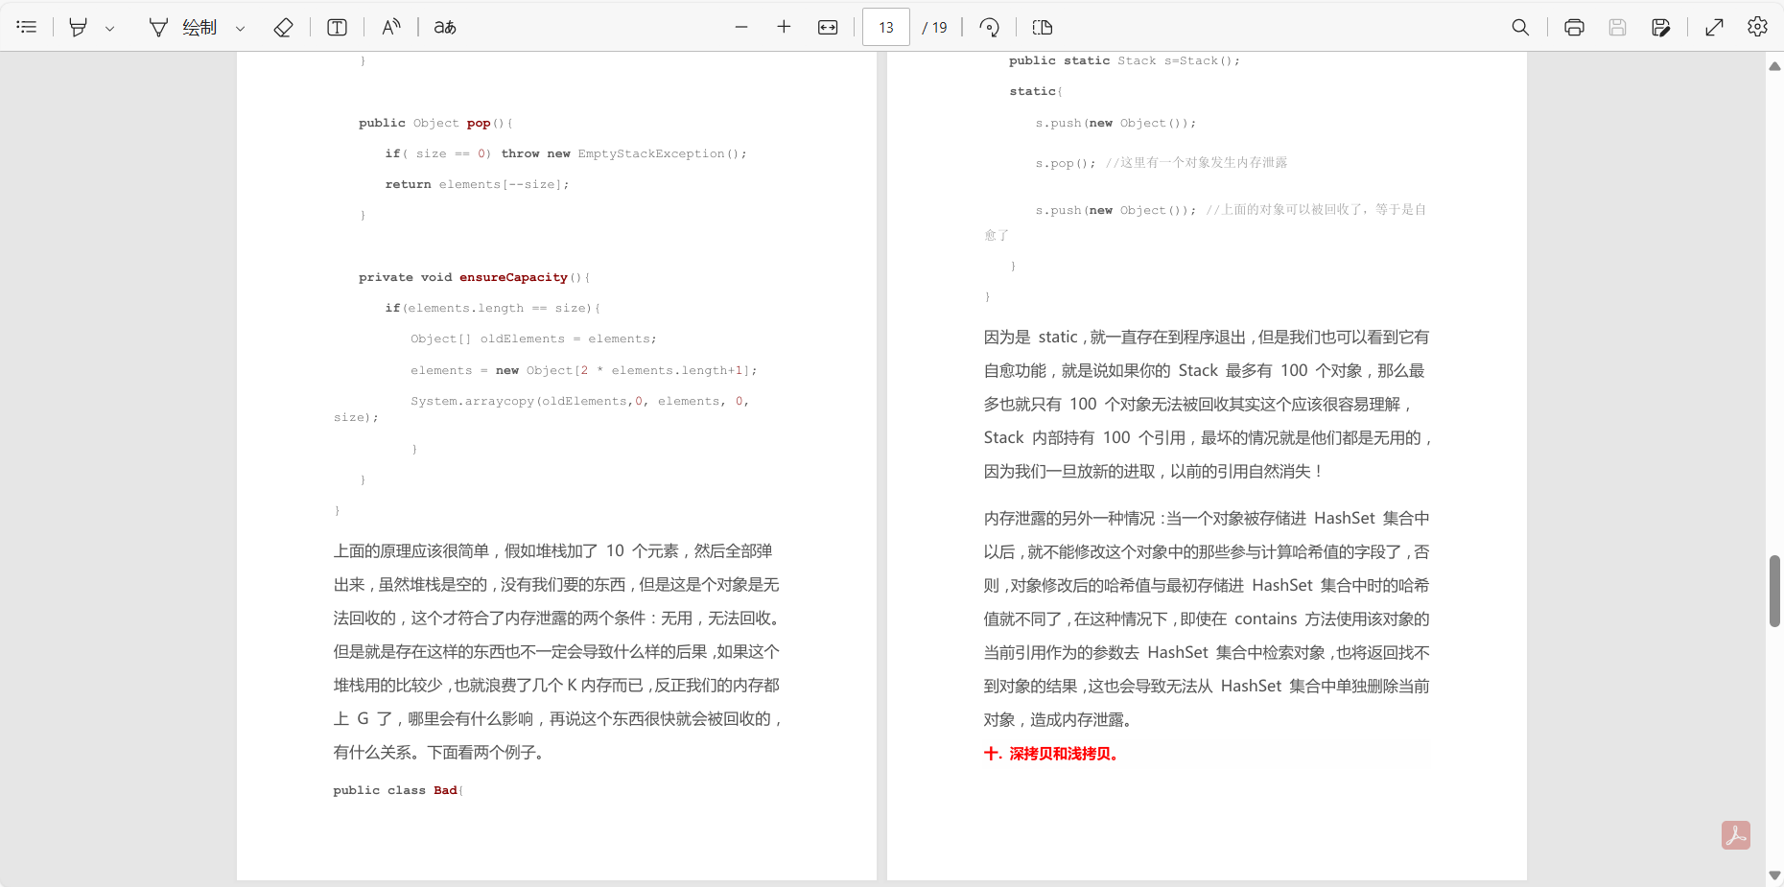The image size is (1784, 887).
Task: Click 'throw new EmptyStackException();' code
Action: 623,153
